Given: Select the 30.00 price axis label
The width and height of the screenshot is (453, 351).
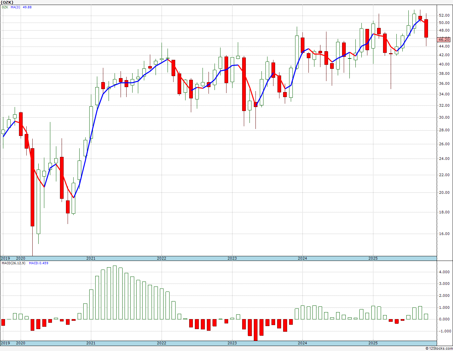Looking at the screenshot, I should 444,117.
